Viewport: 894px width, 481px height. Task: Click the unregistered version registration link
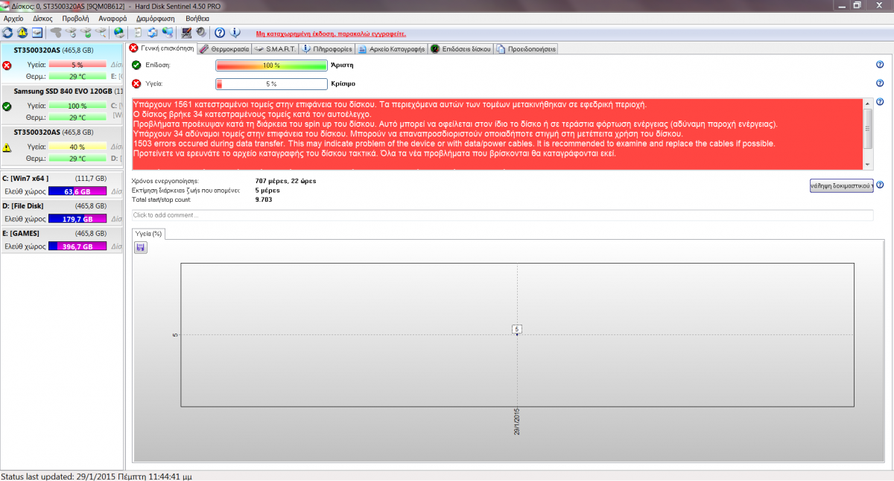pos(331,34)
